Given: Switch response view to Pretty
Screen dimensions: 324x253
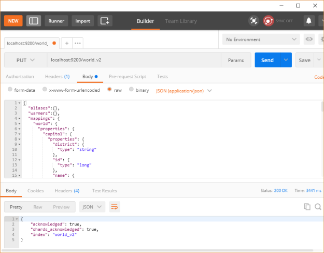Looking at the screenshot, I should click(x=16, y=207).
